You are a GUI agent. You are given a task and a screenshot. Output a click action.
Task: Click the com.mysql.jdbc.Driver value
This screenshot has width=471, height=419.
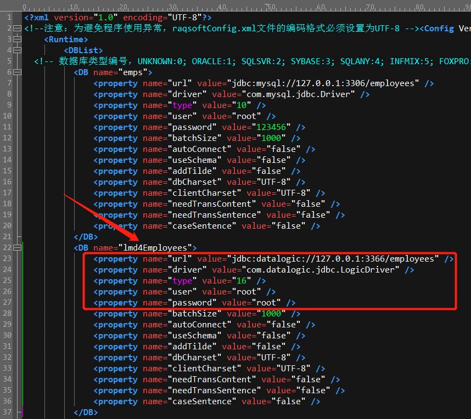tap(298, 94)
